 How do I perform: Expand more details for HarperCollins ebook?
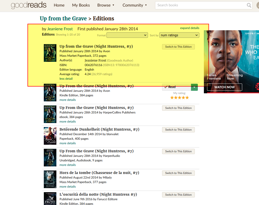(68, 122)
